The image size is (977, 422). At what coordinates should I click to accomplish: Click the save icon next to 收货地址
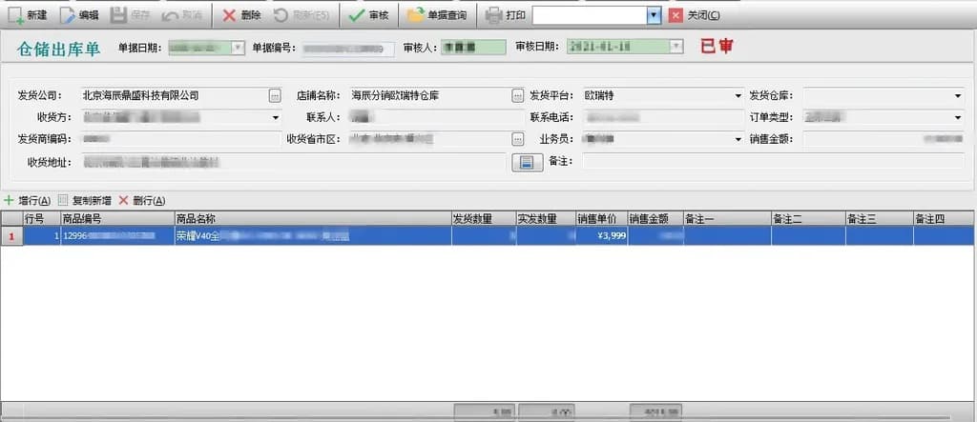526,162
